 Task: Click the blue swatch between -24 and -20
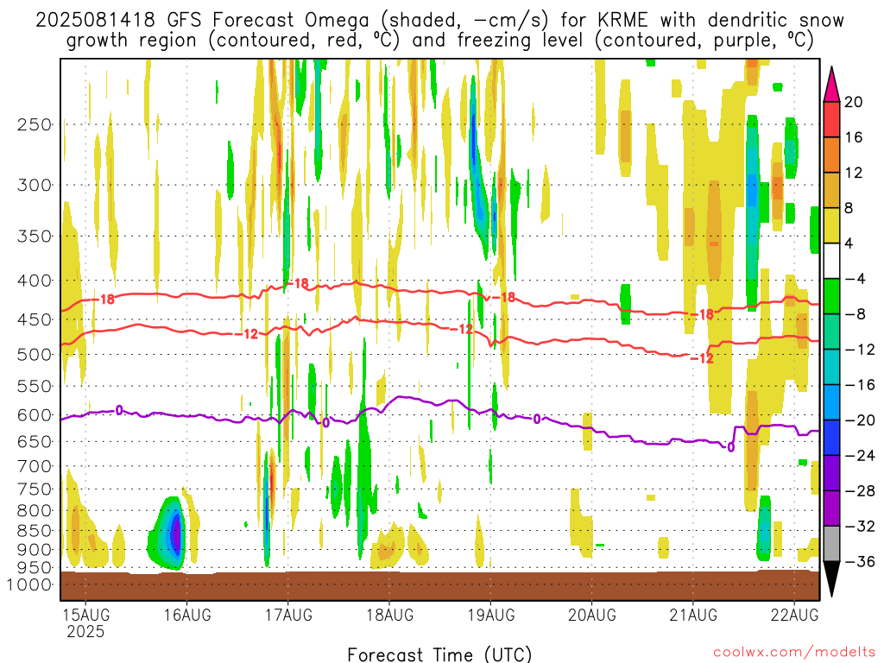tap(831, 438)
